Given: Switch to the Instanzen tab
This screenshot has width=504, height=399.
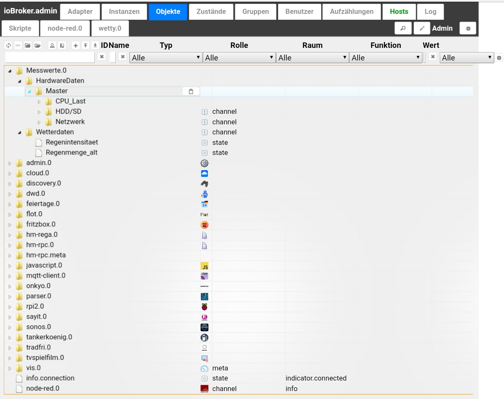Looking at the screenshot, I should click(124, 12).
